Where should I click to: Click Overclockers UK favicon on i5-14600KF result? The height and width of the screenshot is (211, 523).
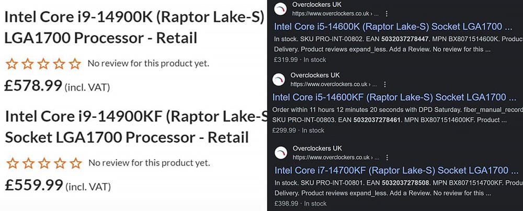pos(279,80)
